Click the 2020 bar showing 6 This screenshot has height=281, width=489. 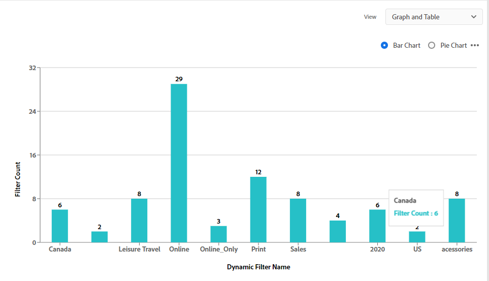click(x=377, y=226)
